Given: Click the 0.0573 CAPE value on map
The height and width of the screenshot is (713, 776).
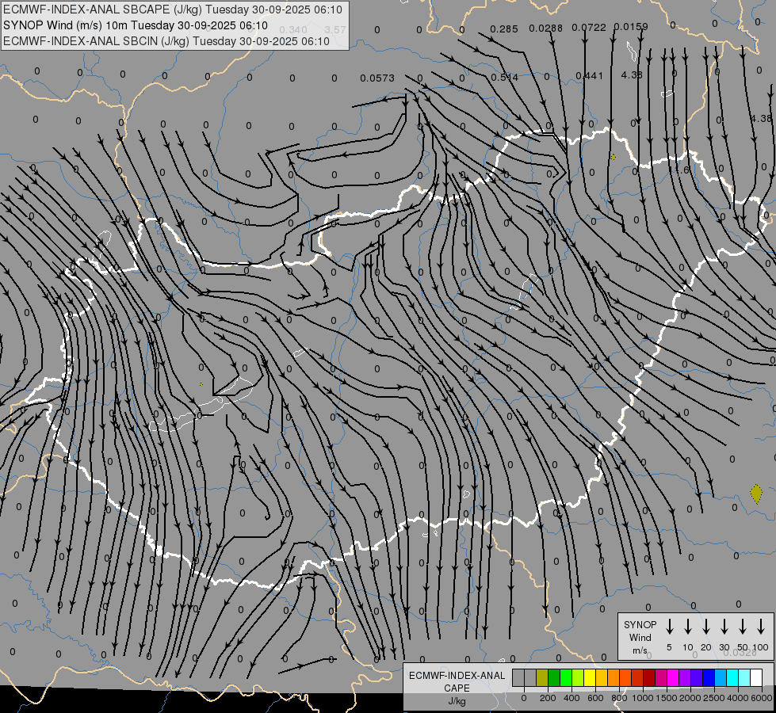Looking at the screenshot, I should click(377, 78).
